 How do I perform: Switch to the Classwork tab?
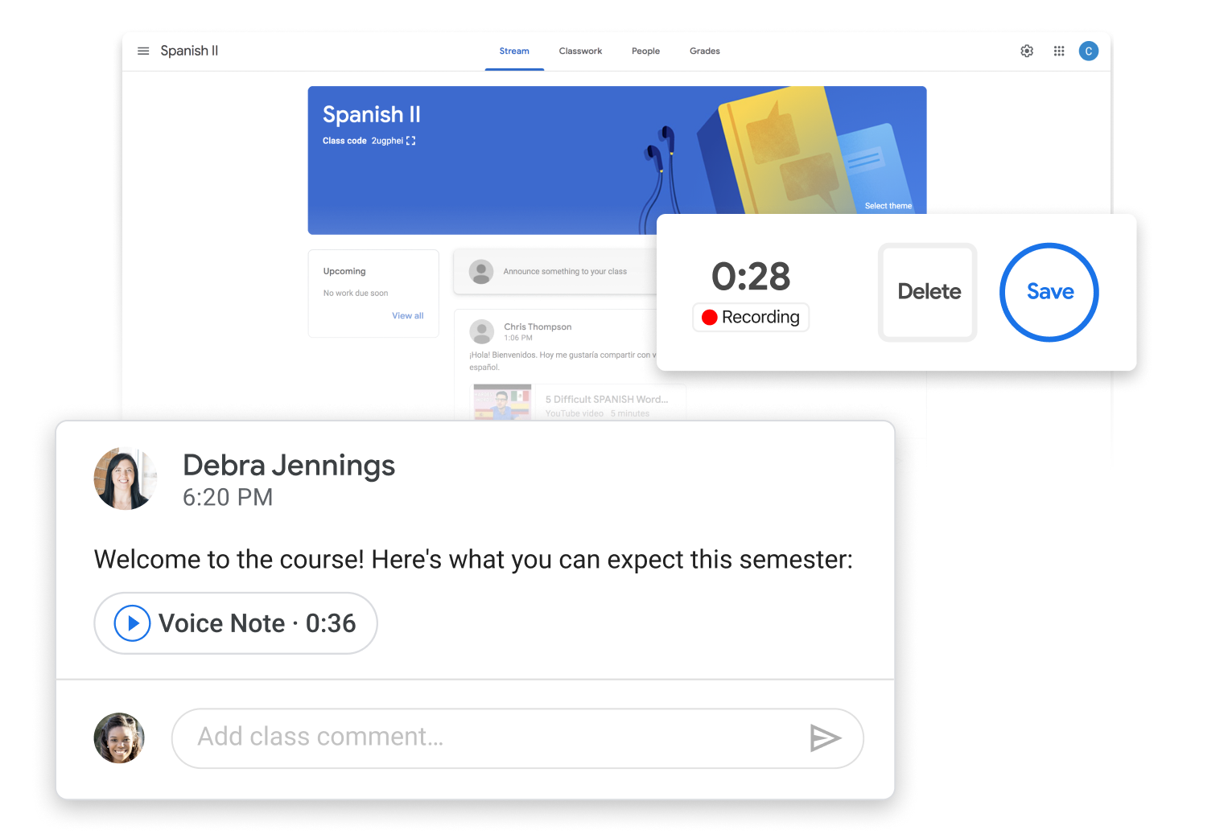click(x=580, y=51)
